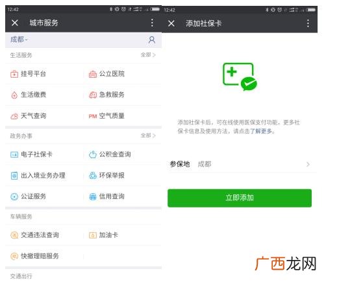The height and width of the screenshot is (282, 339).
Task: Open the three-dot menu on 城市服务
Action: 152,23
